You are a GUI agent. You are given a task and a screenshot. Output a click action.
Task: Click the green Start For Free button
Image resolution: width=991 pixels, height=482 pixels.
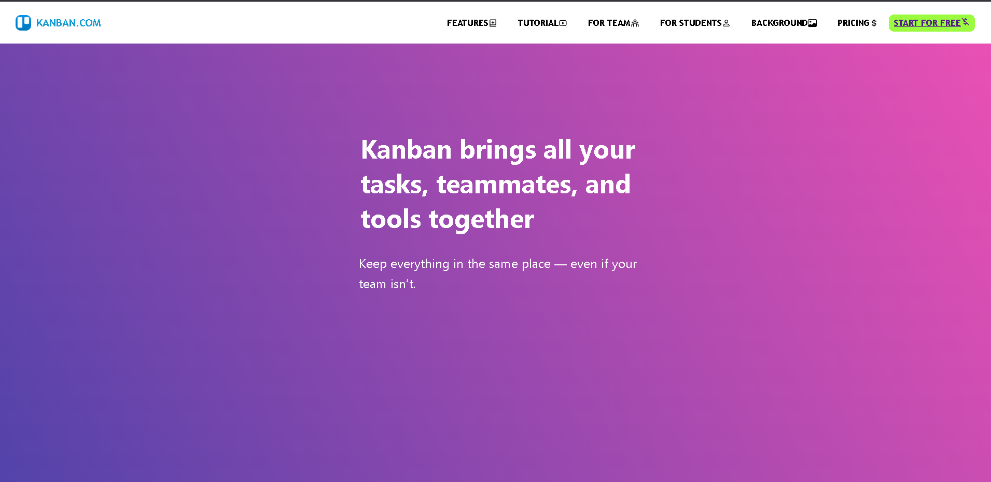click(931, 23)
